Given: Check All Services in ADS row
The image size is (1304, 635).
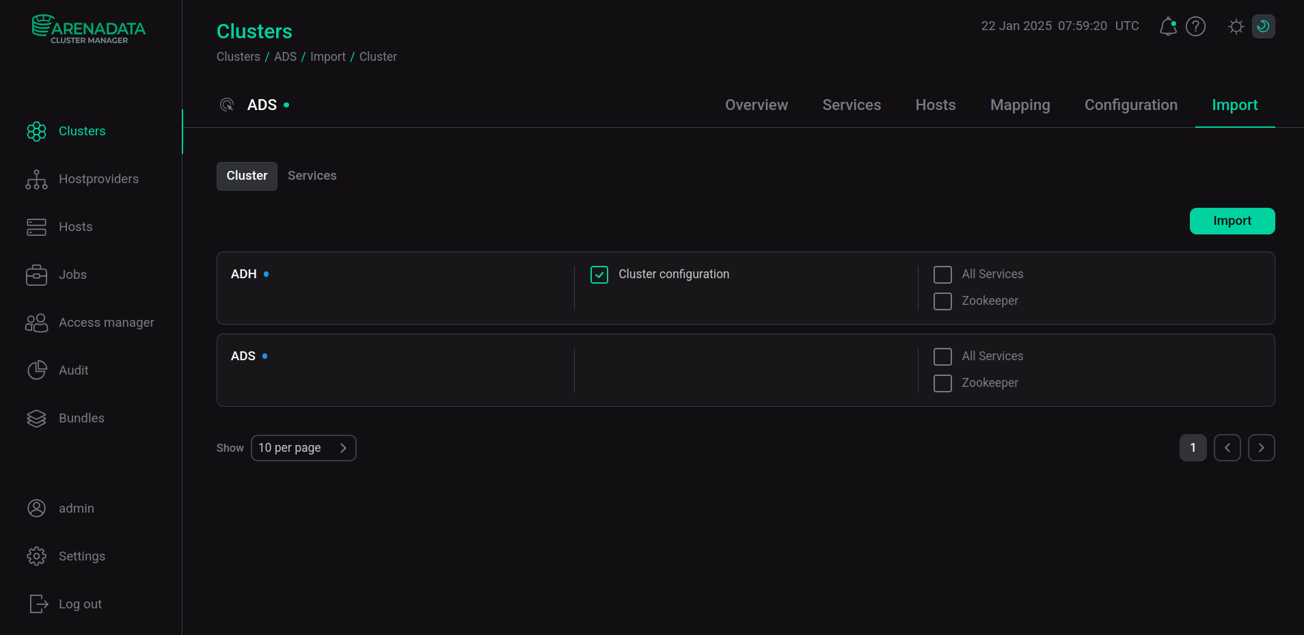Looking at the screenshot, I should [942, 357].
